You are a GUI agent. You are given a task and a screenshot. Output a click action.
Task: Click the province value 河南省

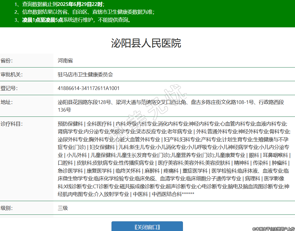65,61
